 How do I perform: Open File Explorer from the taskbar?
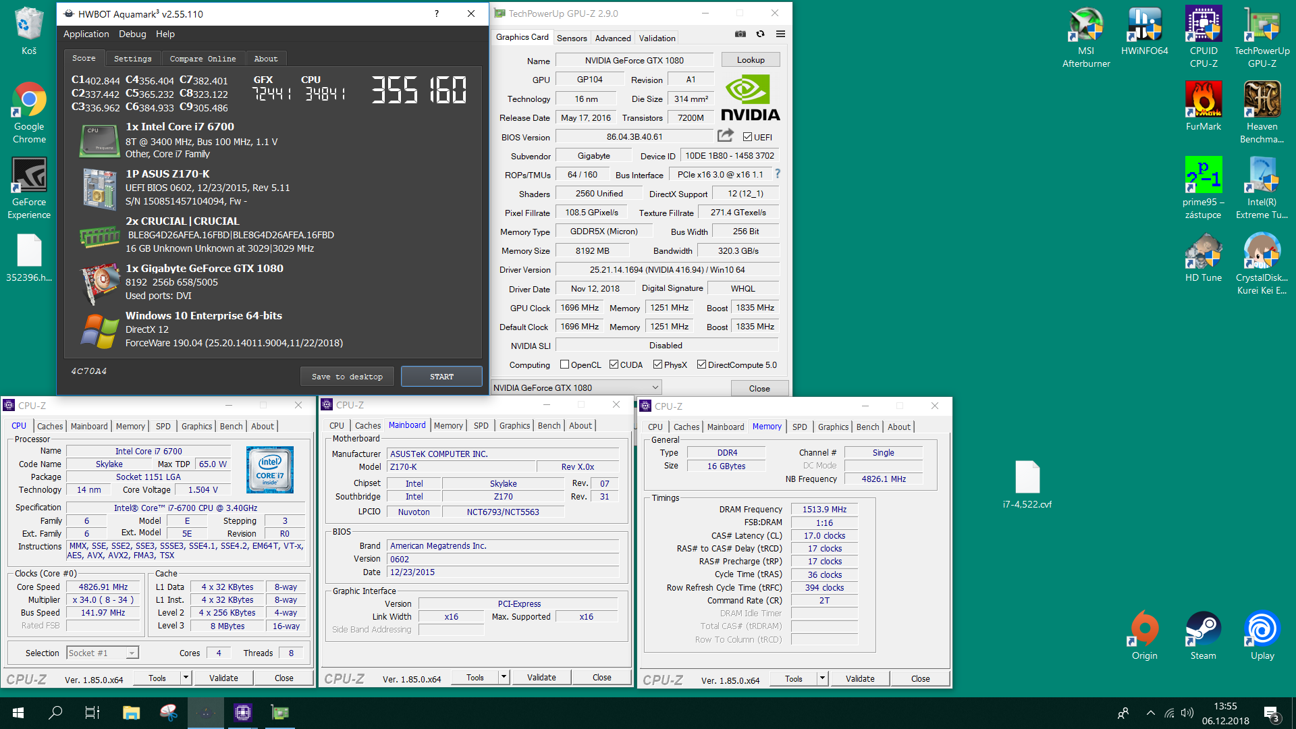point(131,713)
